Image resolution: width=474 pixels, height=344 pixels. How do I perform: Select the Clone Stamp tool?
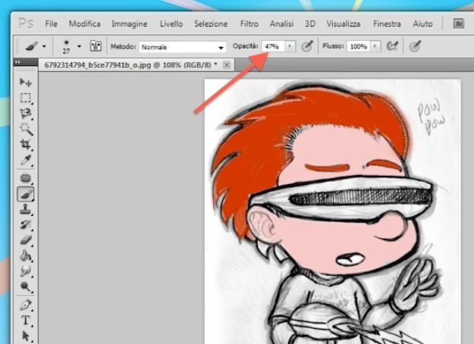tap(26, 209)
